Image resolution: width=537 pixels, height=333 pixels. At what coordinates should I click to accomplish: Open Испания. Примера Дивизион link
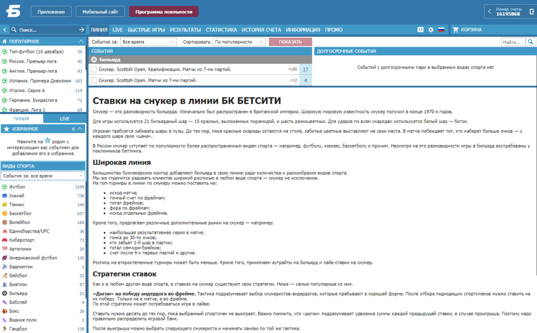(40, 81)
